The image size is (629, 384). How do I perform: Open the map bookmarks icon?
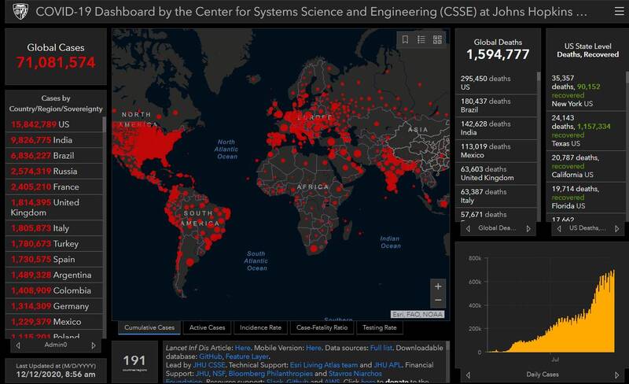point(405,39)
